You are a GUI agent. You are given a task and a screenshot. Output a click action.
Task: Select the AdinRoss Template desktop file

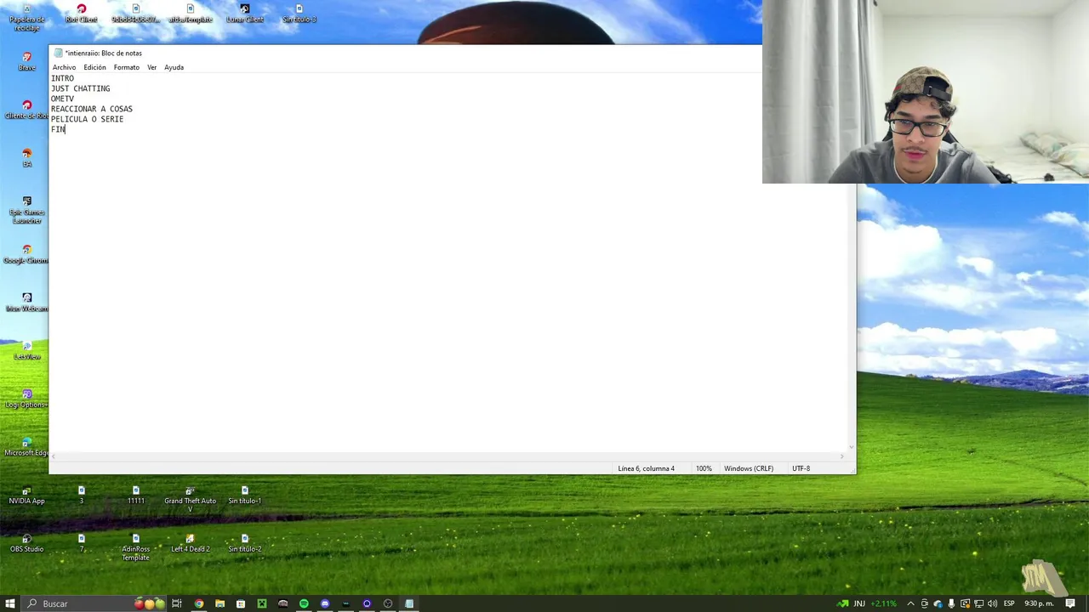(135, 547)
